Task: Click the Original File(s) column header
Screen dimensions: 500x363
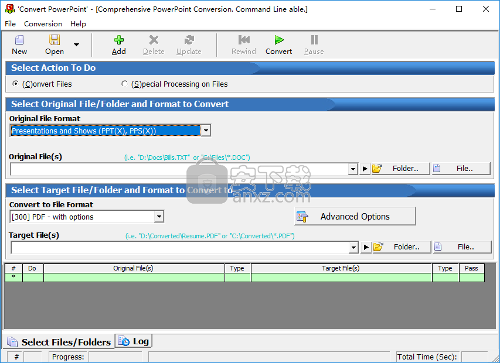Action: pos(134,268)
